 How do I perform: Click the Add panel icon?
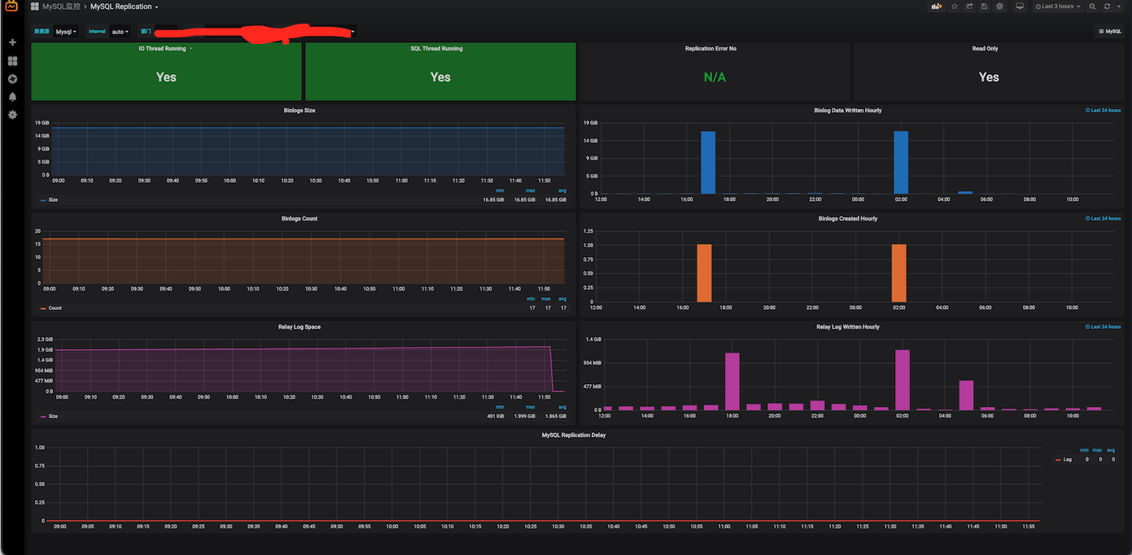click(937, 7)
